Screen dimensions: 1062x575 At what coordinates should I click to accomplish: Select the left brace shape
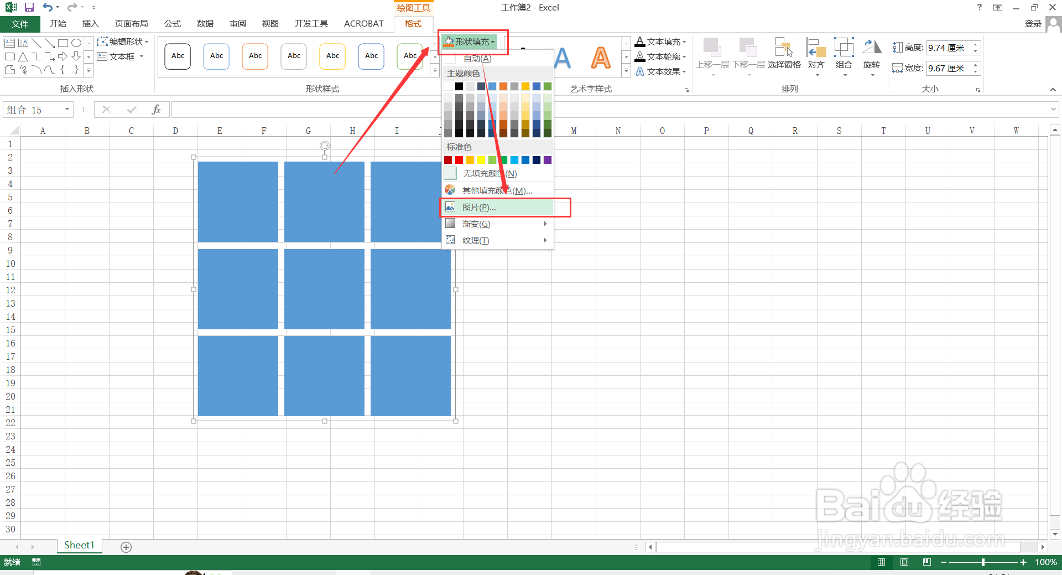[63, 70]
